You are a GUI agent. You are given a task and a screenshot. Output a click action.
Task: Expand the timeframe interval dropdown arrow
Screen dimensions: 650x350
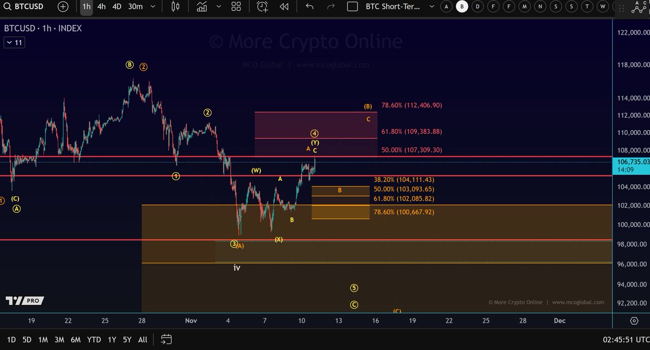click(x=153, y=7)
